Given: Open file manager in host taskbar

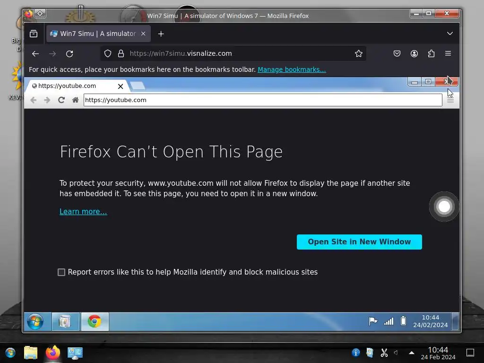Looking at the screenshot, I should 31,353.
